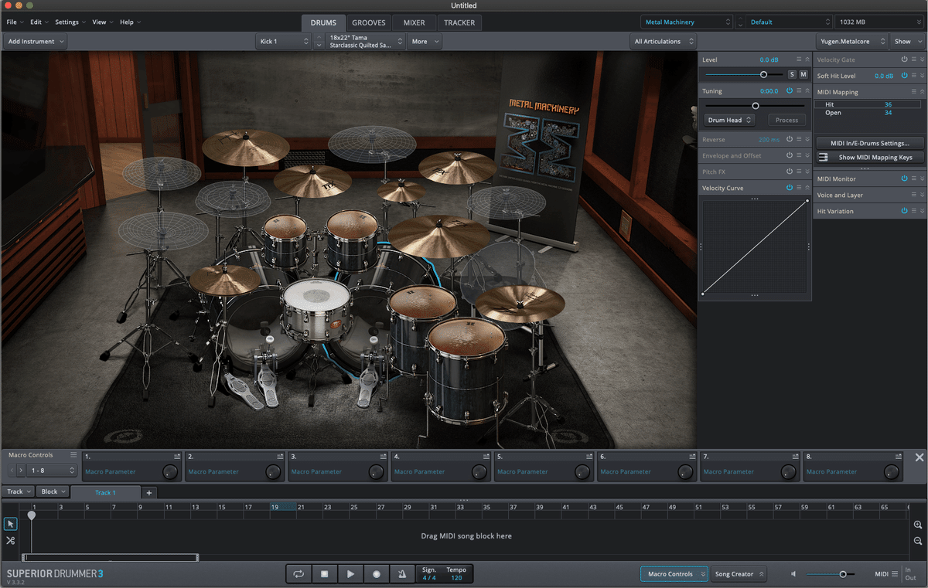The width and height of the screenshot is (928, 588).
Task: Click the speaker icon near the volume slider
Action: tap(793, 573)
